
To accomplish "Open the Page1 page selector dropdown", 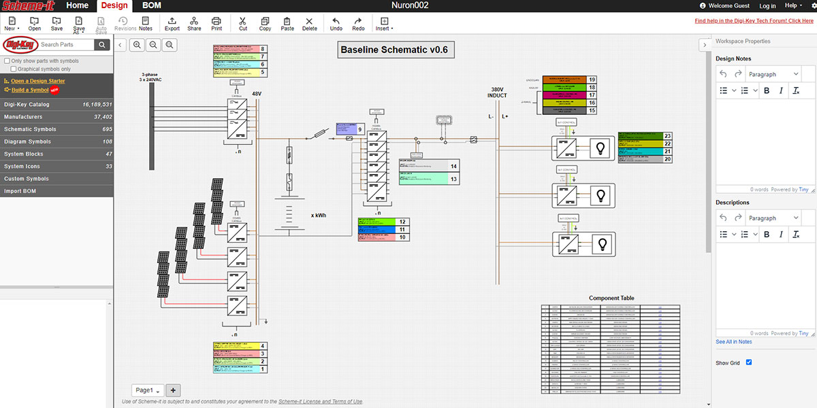I will (x=147, y=390).
